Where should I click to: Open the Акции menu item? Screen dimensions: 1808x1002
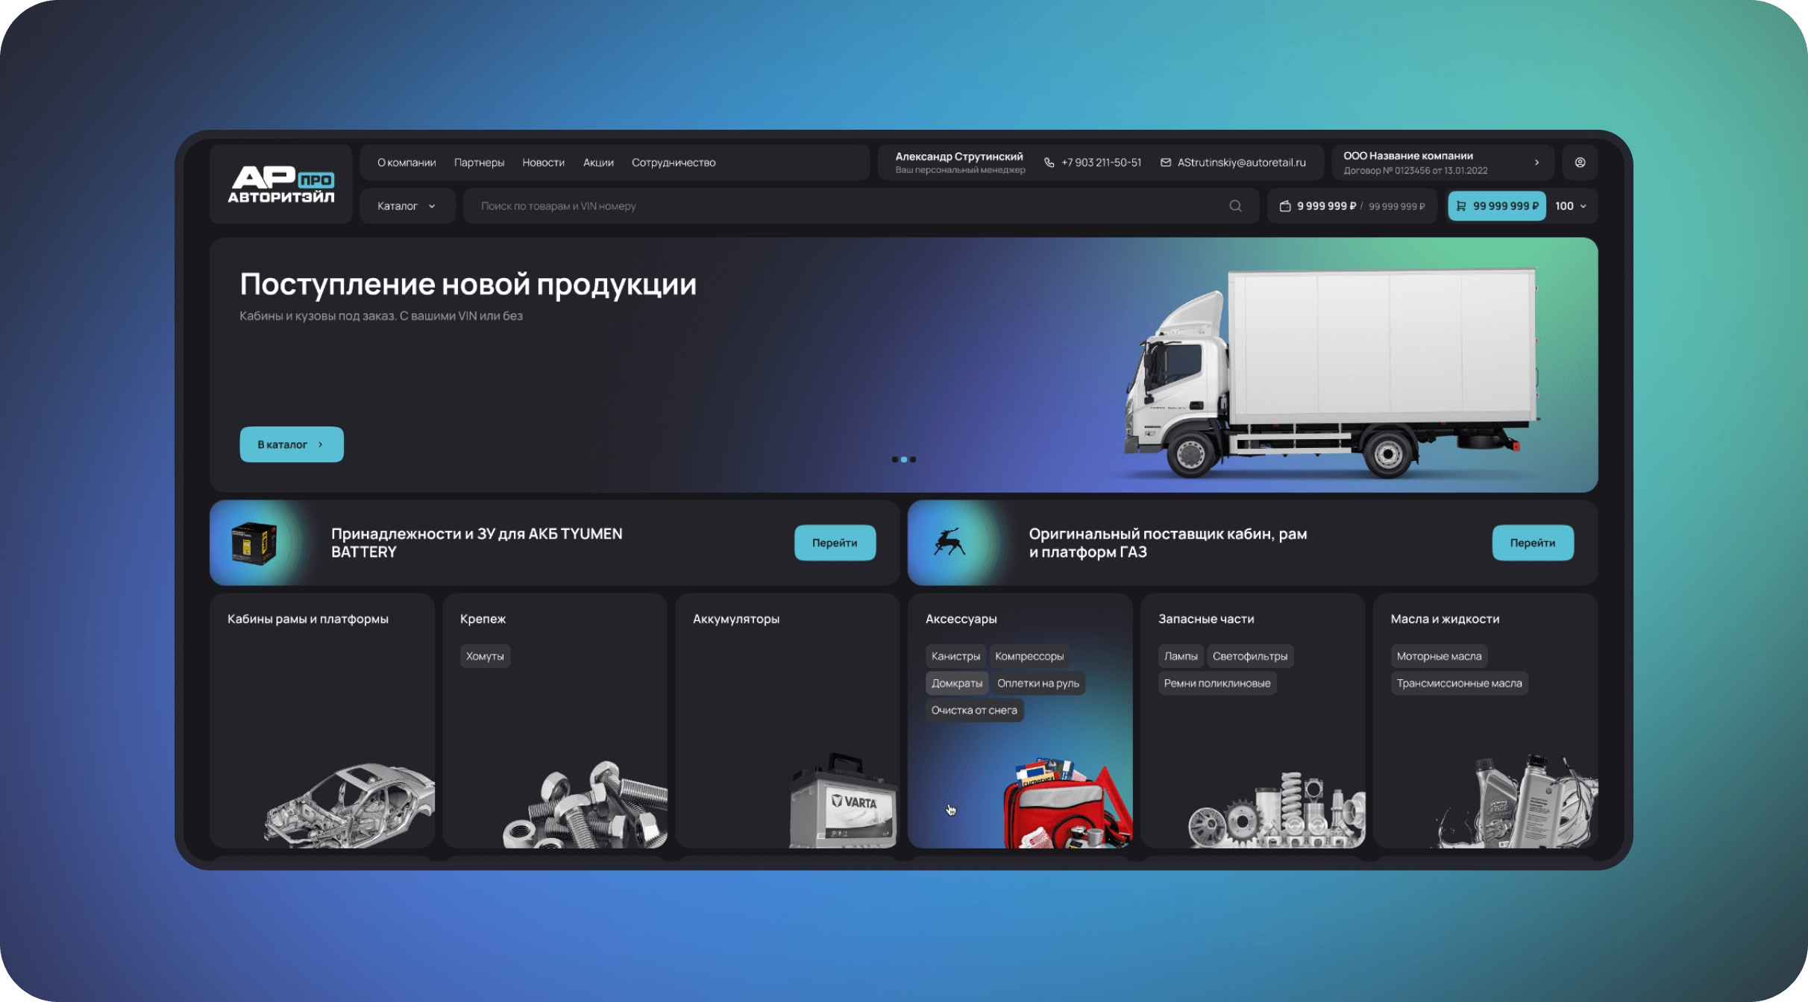point(598,163)
